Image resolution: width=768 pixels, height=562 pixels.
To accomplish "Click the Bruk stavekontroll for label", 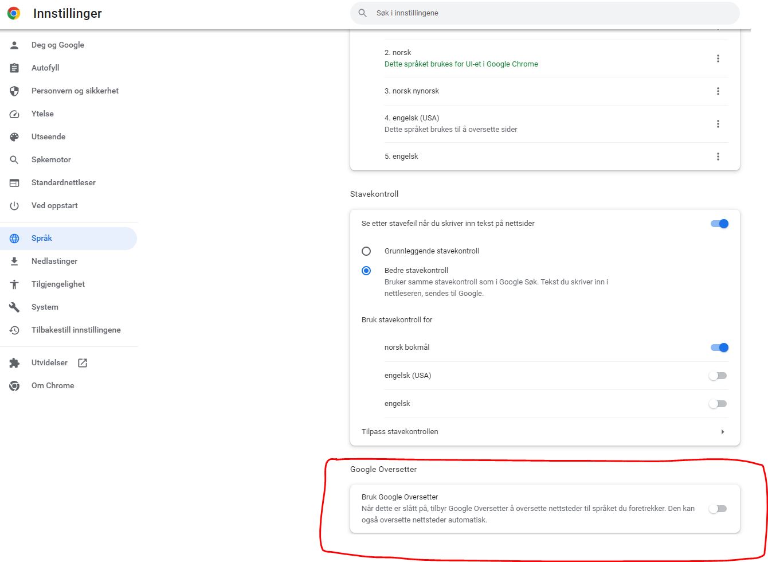I will 397,320.
